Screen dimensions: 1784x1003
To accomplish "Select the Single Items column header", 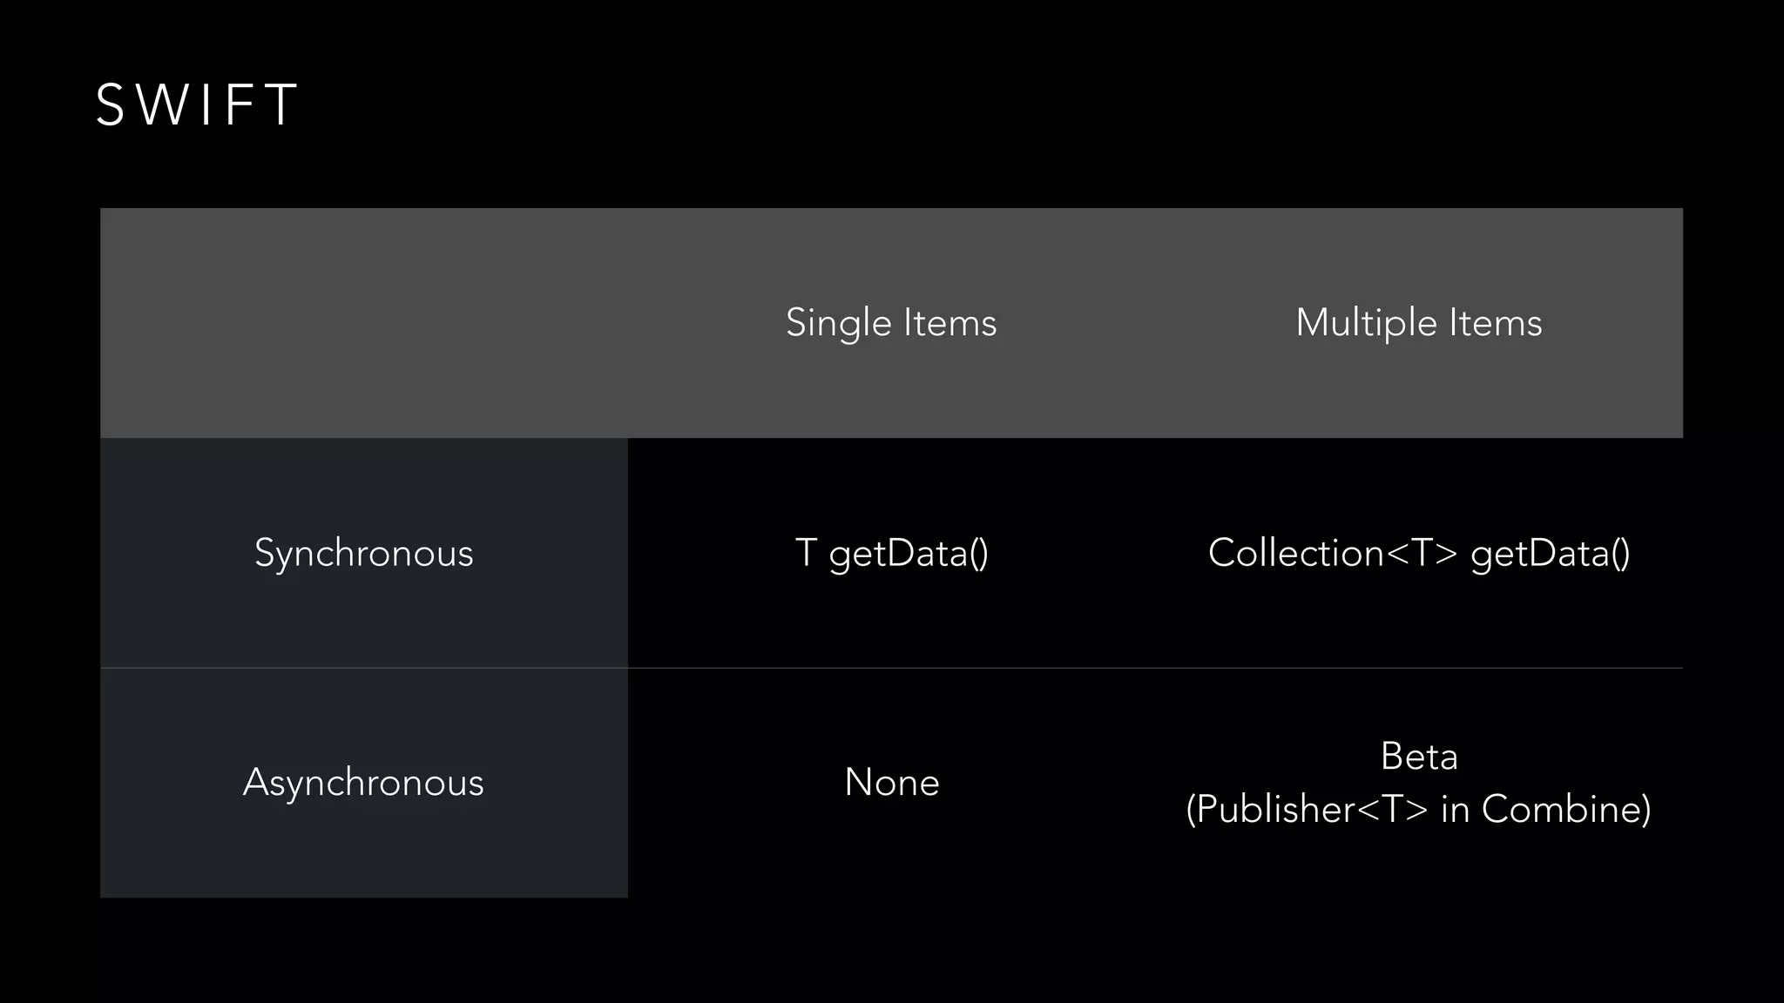I will (x=891, y=323).
